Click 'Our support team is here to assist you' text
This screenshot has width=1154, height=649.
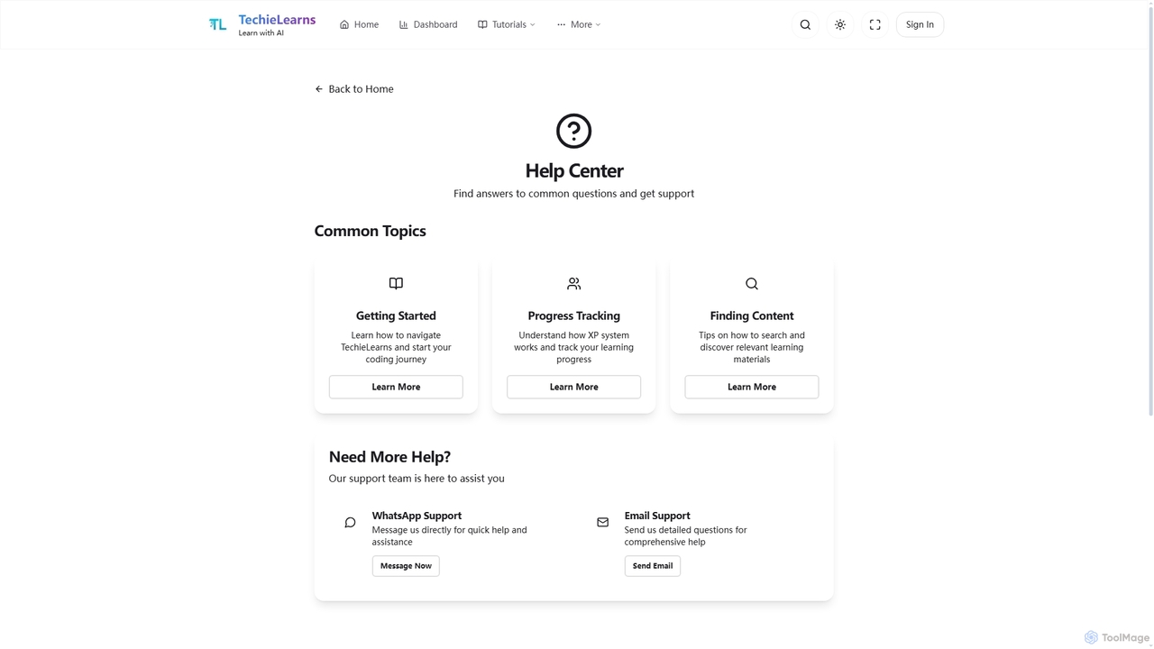(417, 479)
